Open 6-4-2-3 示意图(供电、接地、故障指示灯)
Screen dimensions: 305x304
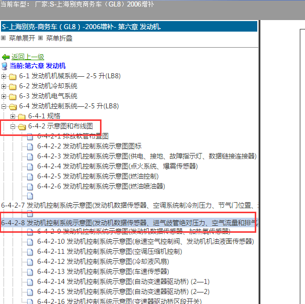click(147, 157)
